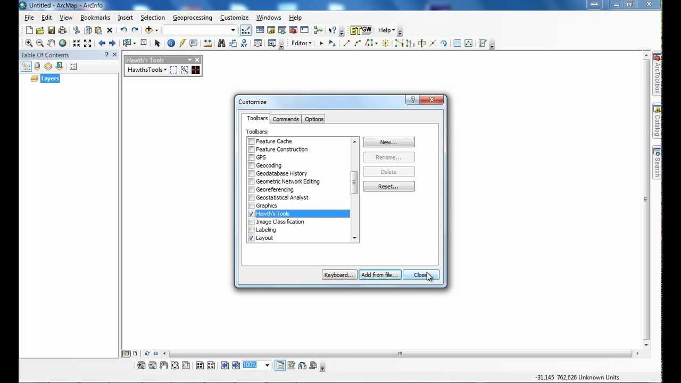The width and height of the screenshot is (681, 383).
Task: Click the Keyboard... button
Action: click(x=339, y=275)
